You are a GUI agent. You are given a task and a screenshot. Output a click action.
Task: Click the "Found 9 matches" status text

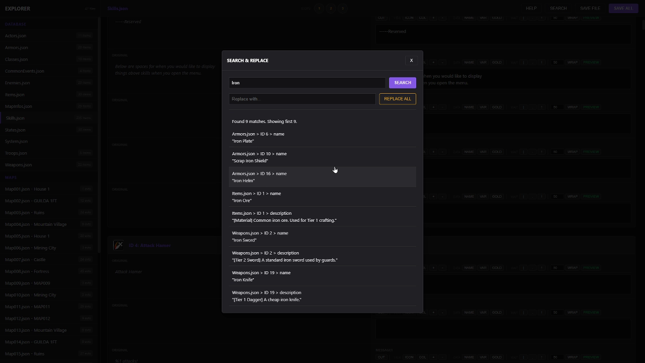click(x=265, y=122)
